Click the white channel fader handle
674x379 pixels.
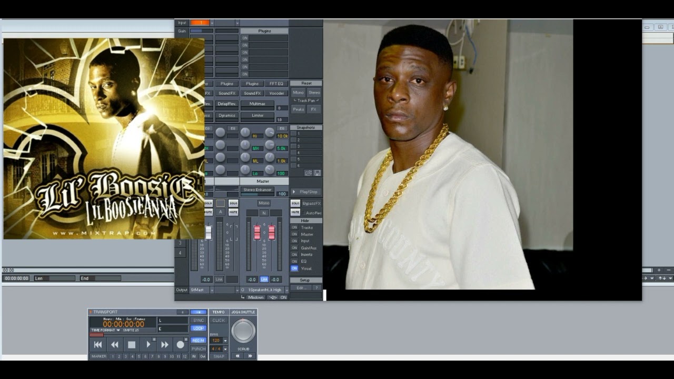209,232
